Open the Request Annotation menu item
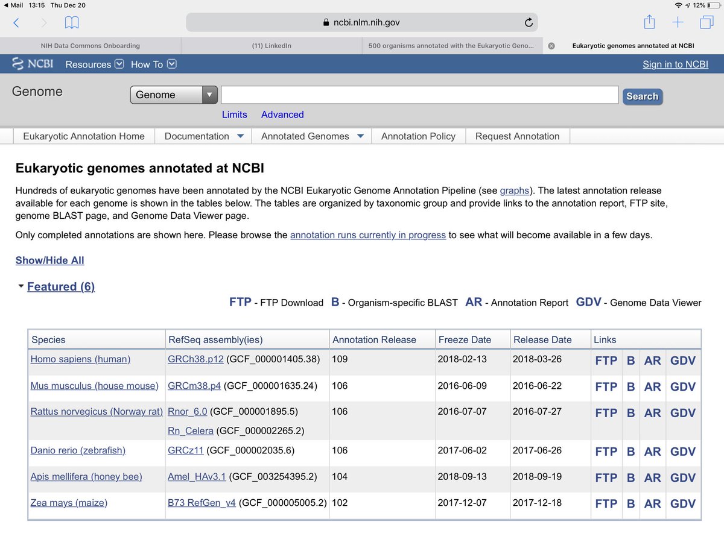 tap(518, 136)
